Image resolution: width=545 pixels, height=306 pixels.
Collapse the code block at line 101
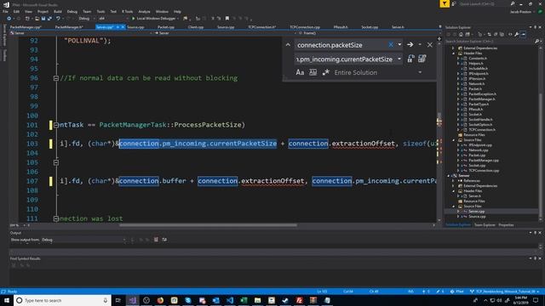tap(56, 125)
